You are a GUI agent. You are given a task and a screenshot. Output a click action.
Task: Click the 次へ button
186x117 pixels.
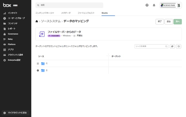177,22
